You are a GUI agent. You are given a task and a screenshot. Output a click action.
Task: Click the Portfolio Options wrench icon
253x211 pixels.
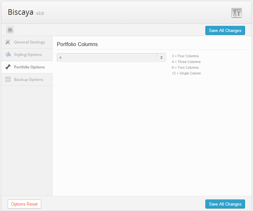coord(8,67)
